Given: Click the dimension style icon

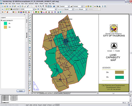Looking at the screenshot, I should [x=72, y=6].
